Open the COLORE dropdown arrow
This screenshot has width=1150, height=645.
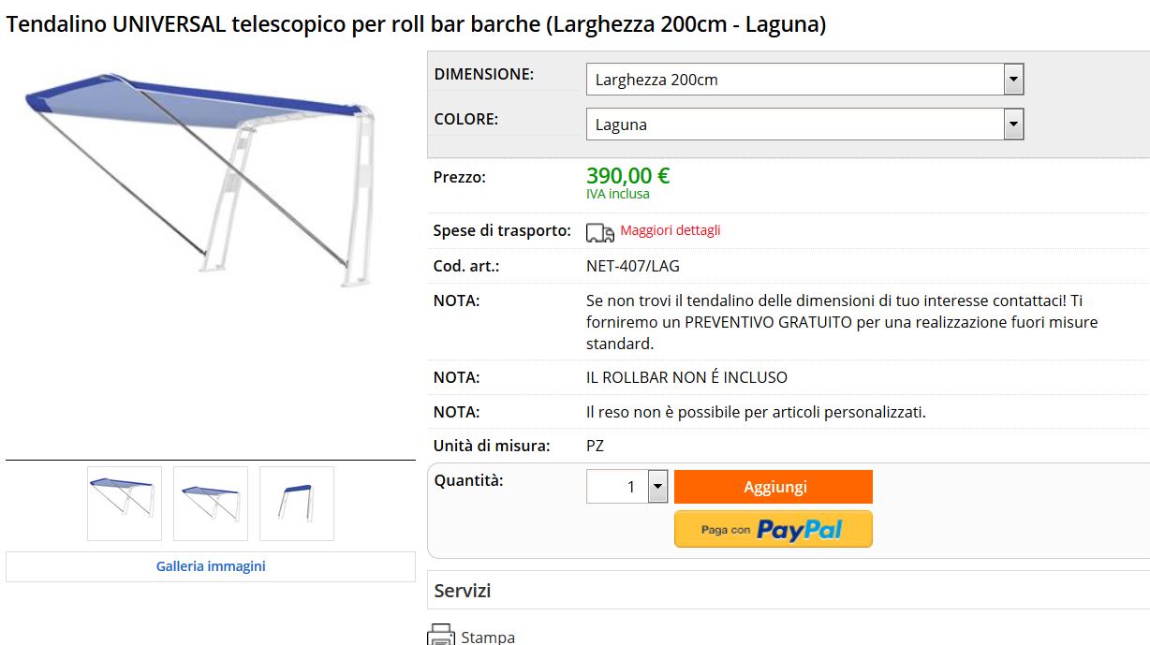pyautogui.click(x=1013, y=125)
